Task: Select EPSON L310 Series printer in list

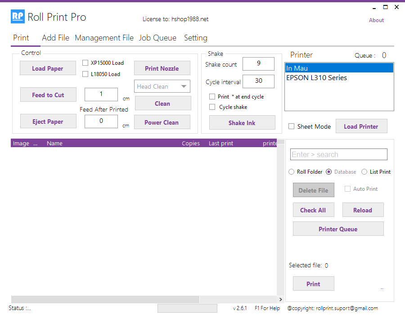Action: tap(316, 78)
